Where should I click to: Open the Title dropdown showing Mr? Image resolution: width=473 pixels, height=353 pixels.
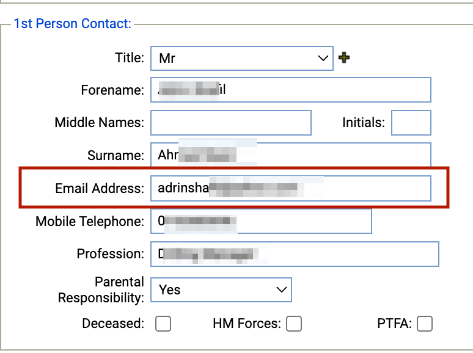(x=241, y=59)
